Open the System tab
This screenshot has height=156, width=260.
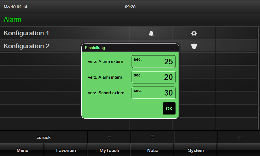tap(196, 150)
